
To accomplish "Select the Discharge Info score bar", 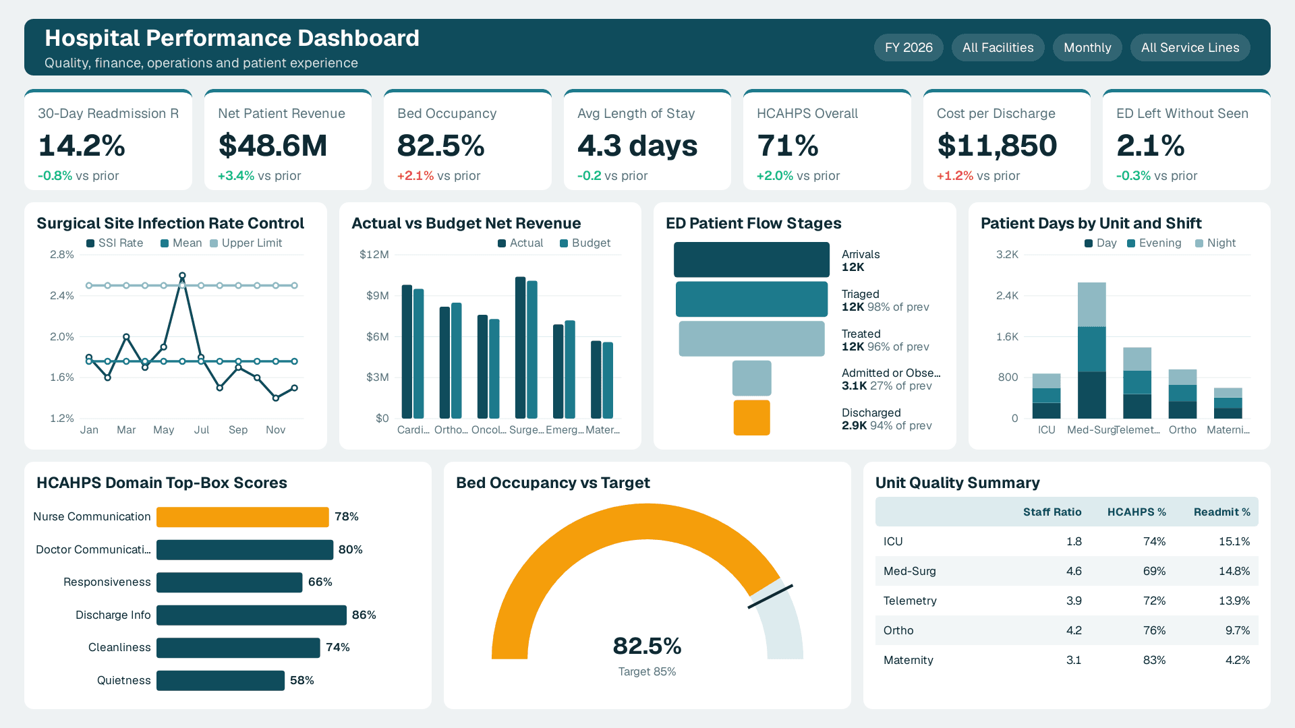I will click(252, 615).
